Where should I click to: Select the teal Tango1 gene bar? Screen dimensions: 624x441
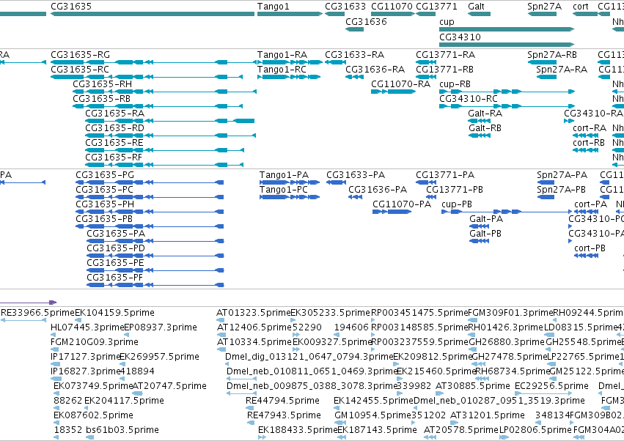tap(290, 14)
